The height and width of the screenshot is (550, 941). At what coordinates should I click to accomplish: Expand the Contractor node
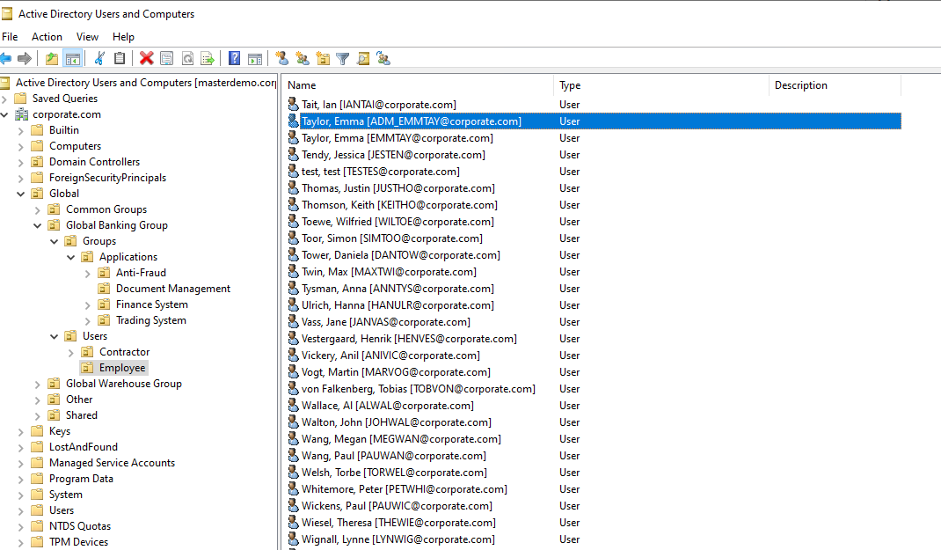pyautogui.click(x=71, y=353)
